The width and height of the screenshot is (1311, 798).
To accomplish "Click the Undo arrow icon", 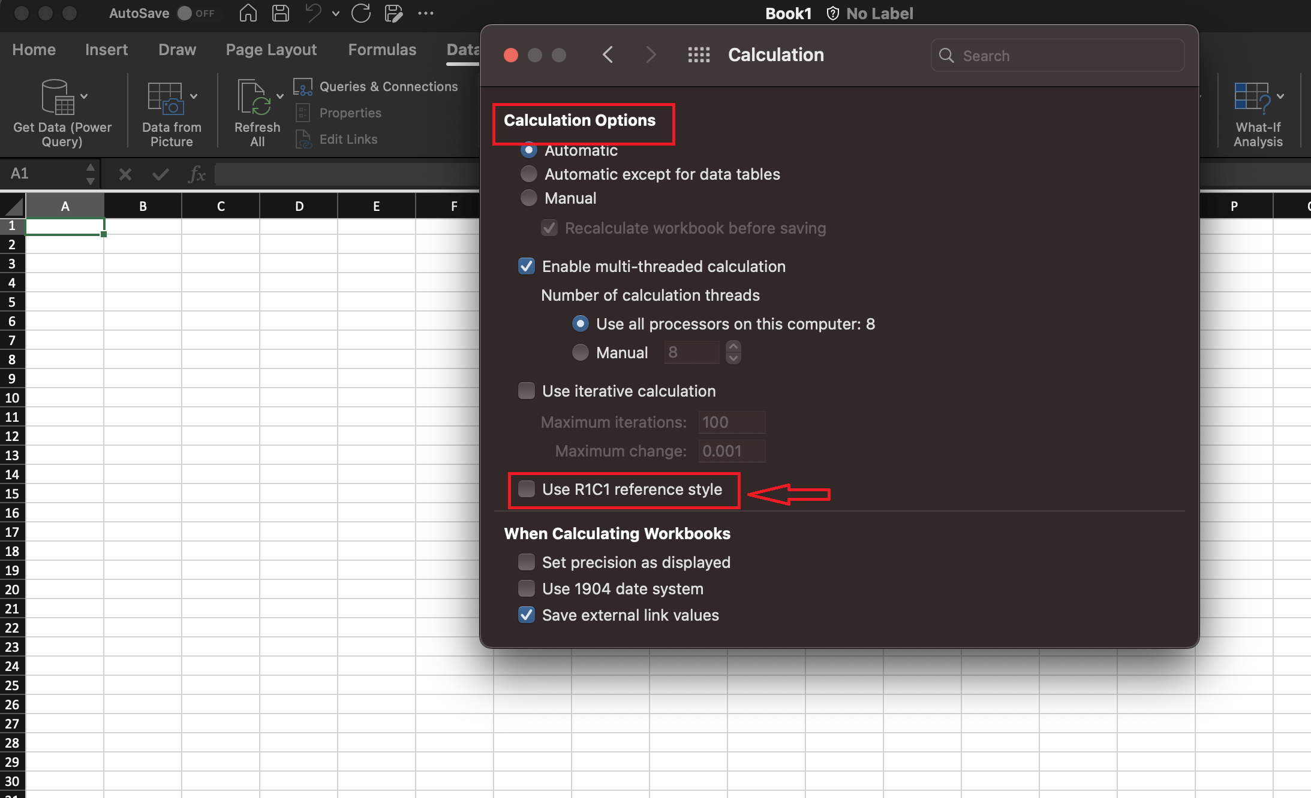I will [x=313, y=13].
